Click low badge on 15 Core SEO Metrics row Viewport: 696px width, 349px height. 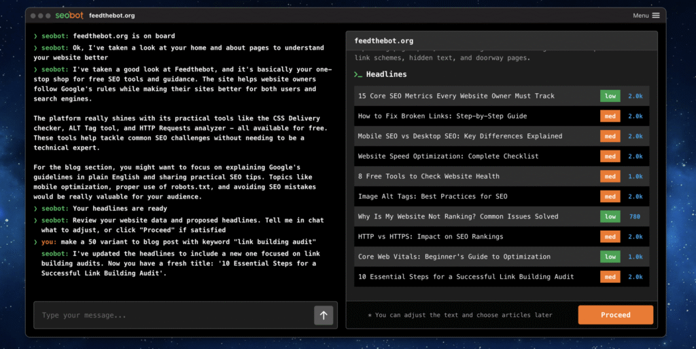[x=610, y=96]
